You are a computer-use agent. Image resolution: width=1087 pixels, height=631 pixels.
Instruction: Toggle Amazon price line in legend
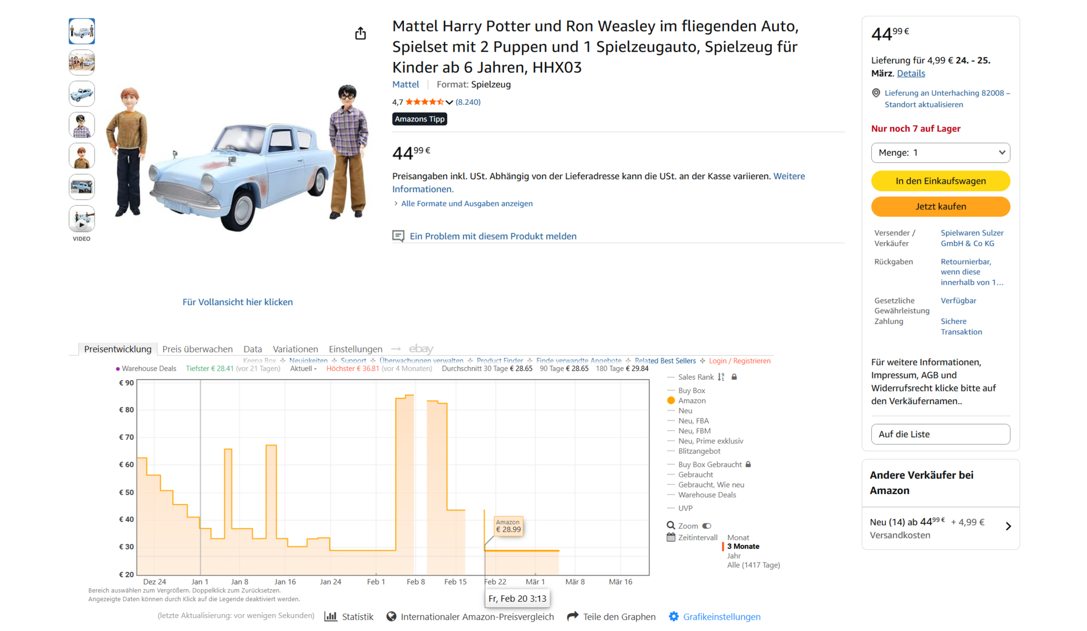coord(691,401)
